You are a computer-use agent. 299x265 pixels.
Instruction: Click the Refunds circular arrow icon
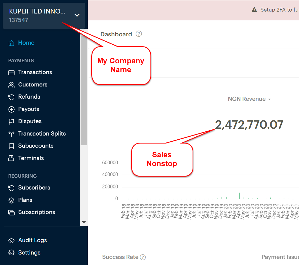11,97
